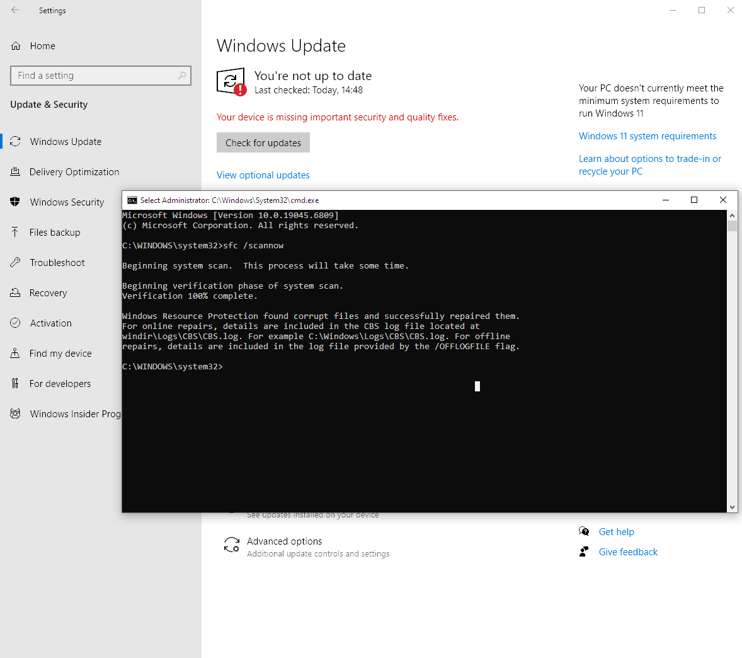This screenshot has height=658, width=742.
Task: Open View optional updates link
Action: tap(263, 175)
